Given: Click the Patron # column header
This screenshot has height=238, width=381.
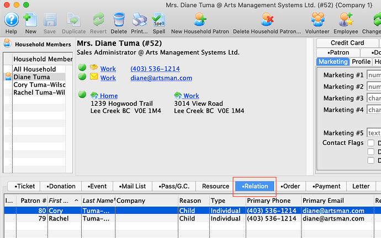Looking at the screenshot, I should (x=32, y=201).
